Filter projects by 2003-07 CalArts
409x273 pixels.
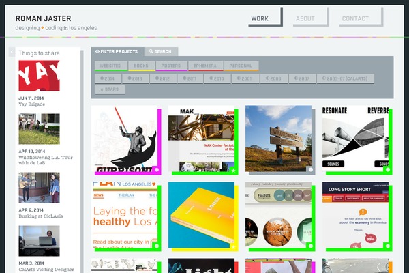click(346, 78)
